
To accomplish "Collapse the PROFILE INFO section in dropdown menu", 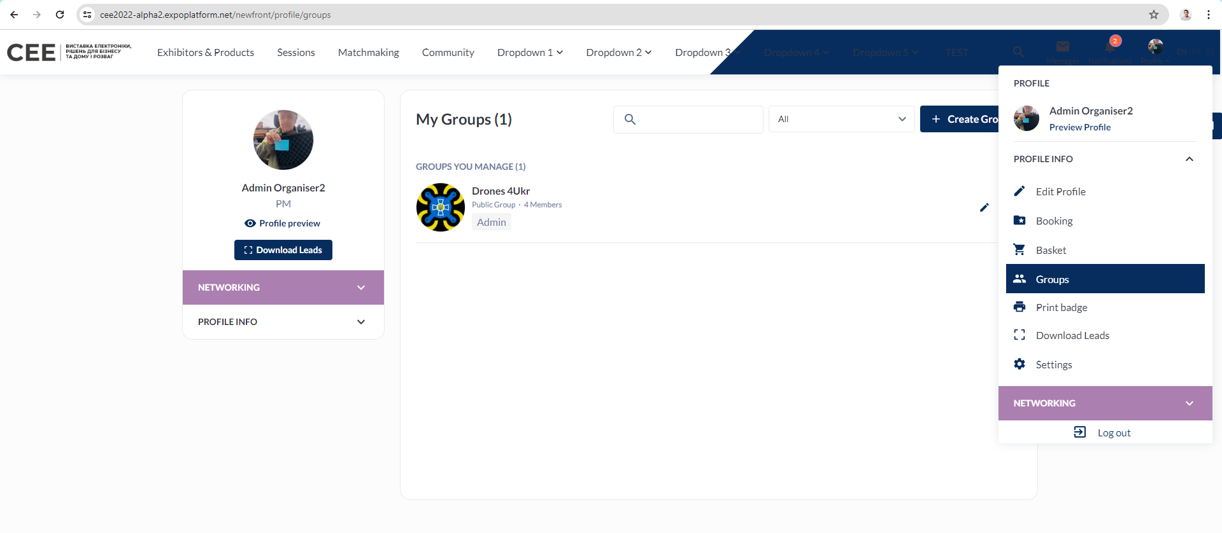I will click(x=1189, y=159).
